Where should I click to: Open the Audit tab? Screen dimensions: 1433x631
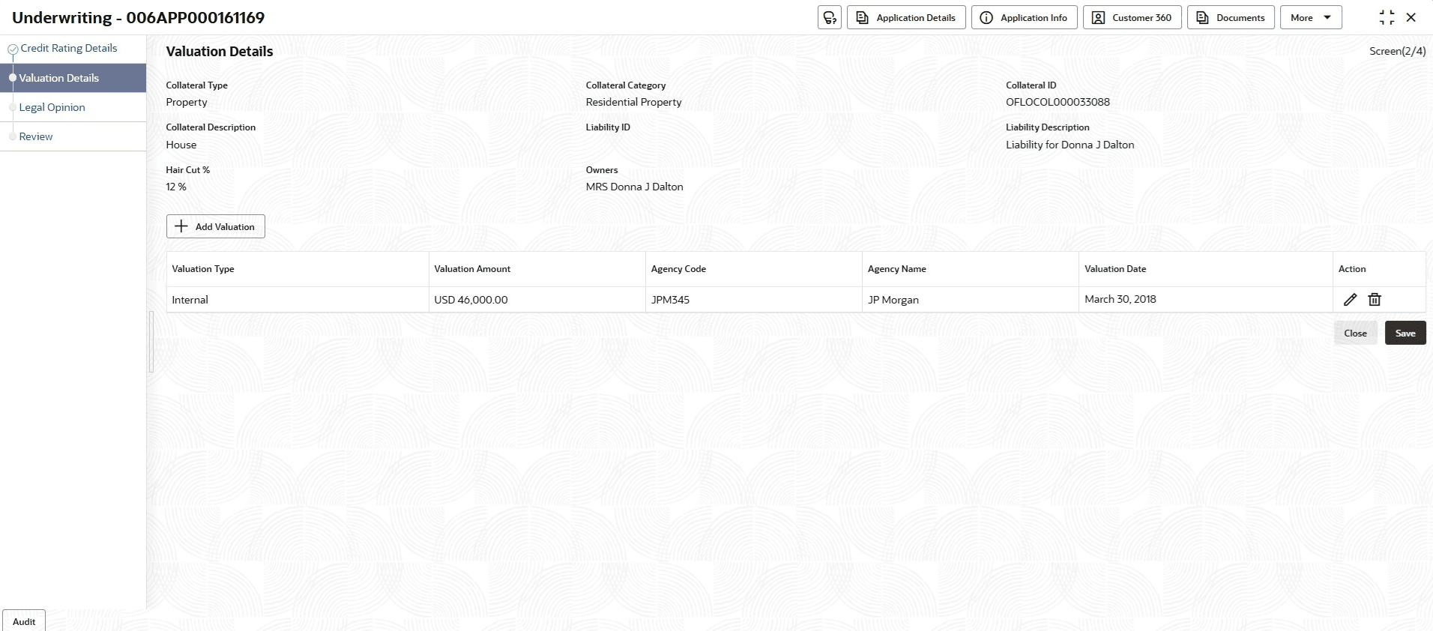(x=24, y=621)
